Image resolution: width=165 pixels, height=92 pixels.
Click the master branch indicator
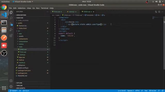[x=14, y=91]
